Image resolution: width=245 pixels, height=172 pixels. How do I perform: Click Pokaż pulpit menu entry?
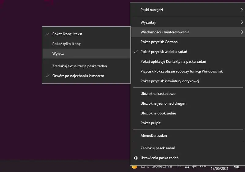[x=187, y=123]
